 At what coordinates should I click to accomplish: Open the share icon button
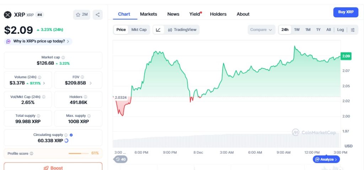pos(97,15)
